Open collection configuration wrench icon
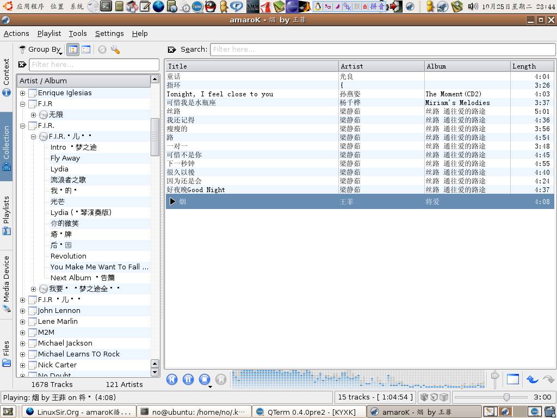The width and height of the screenshot is (557, 418). (x=115, y=50)
